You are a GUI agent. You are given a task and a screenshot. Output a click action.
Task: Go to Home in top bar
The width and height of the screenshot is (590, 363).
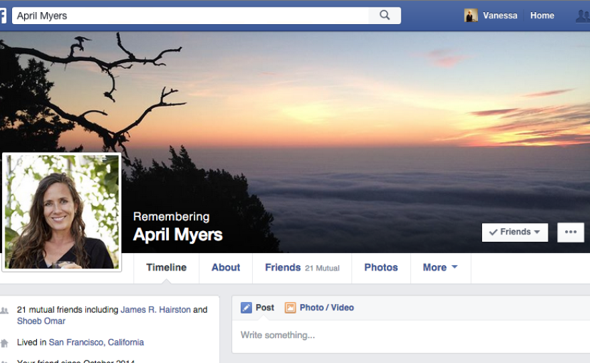542,15
